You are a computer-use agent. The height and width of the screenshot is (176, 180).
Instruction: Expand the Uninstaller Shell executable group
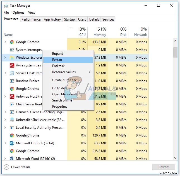[x=5, y=120]
